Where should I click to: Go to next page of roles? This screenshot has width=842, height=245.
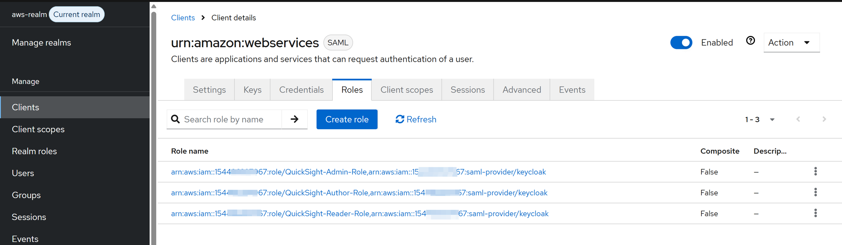824,119
